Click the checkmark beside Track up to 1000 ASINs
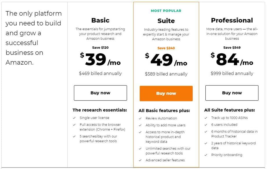Screen dimensions: 268x169 [206, 118]
